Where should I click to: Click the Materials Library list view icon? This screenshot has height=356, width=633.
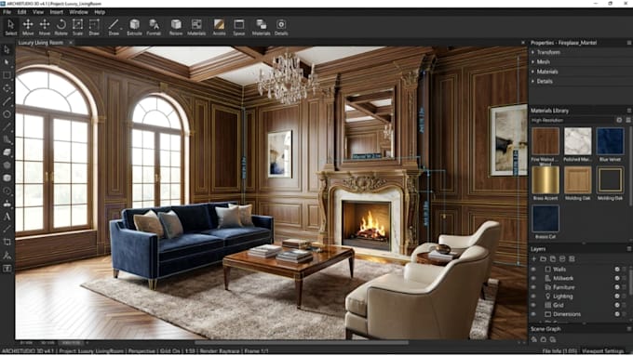pos(628,120)
